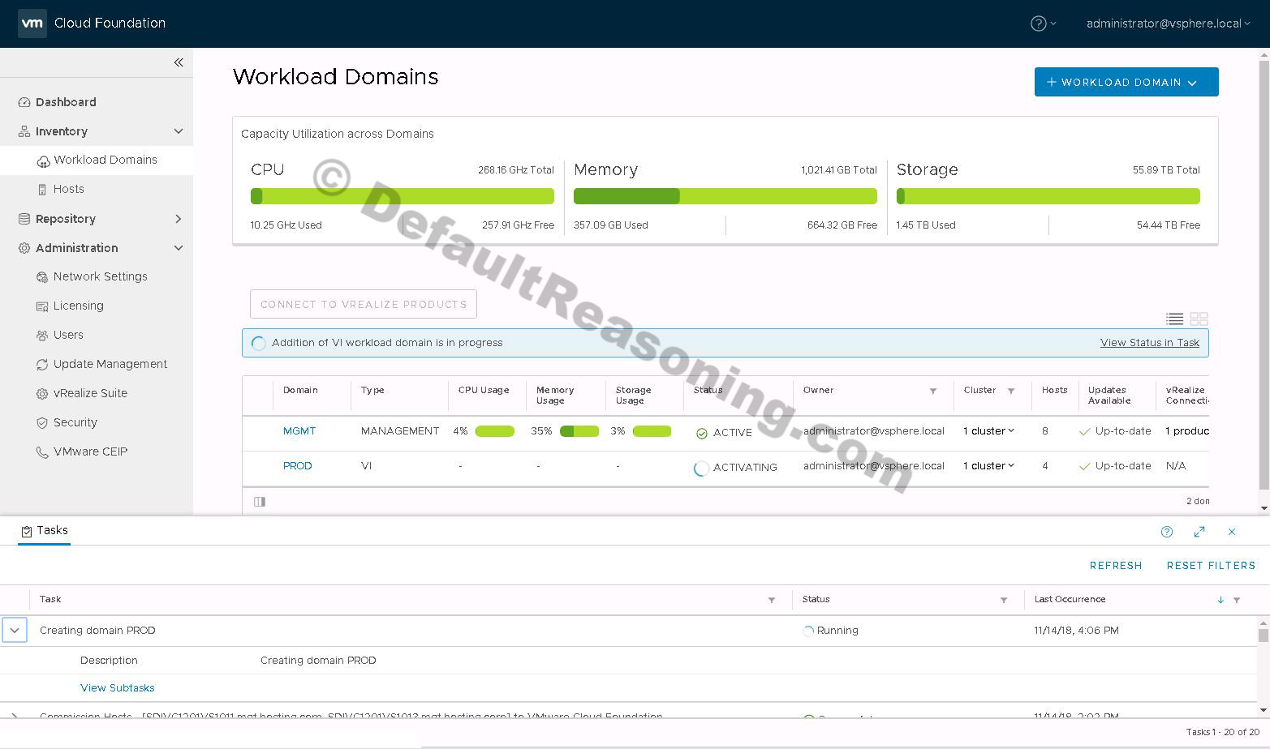This screenshot has width=1270, height=749.
Task: Open the Licensing page icon
Action: (42, 306)
